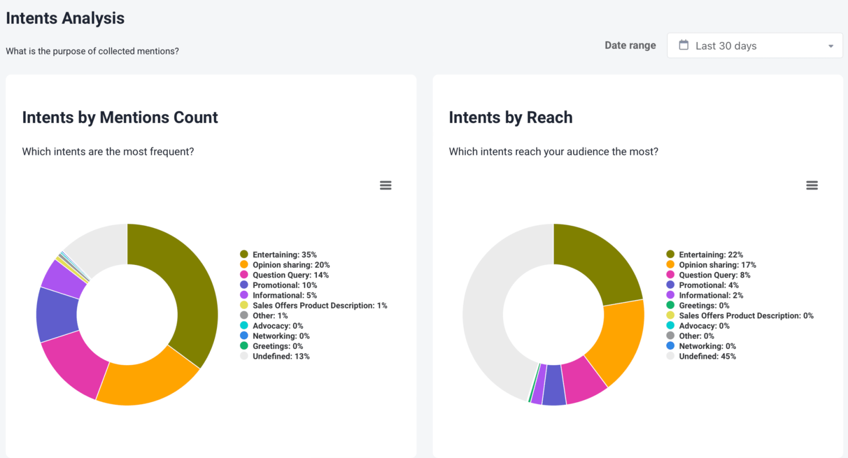Open the hamburger menu on Intents by Reach
848x458 pixels.
tap(812, 185)
